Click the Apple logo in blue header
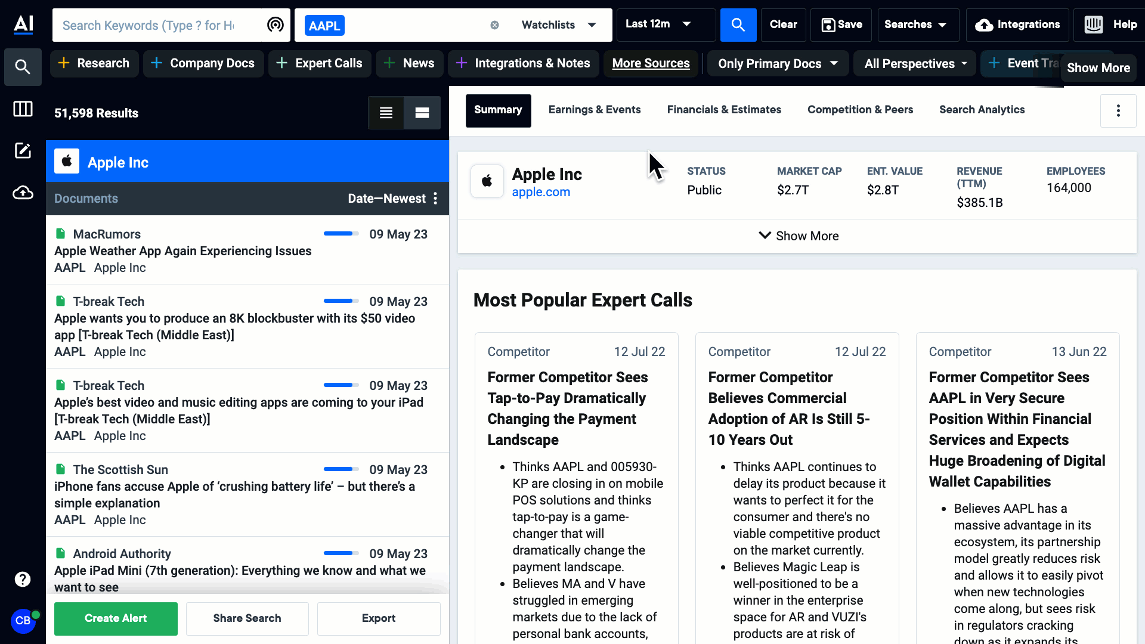The height and width of the screenshot is (644, 1145). coord(67,161)
